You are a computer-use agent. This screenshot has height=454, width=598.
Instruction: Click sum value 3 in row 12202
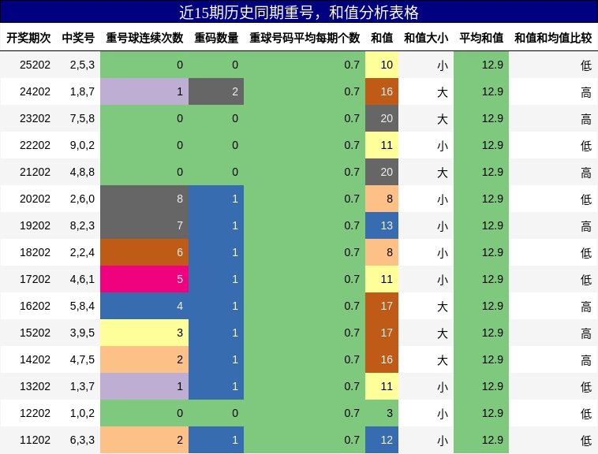(382, 413)
